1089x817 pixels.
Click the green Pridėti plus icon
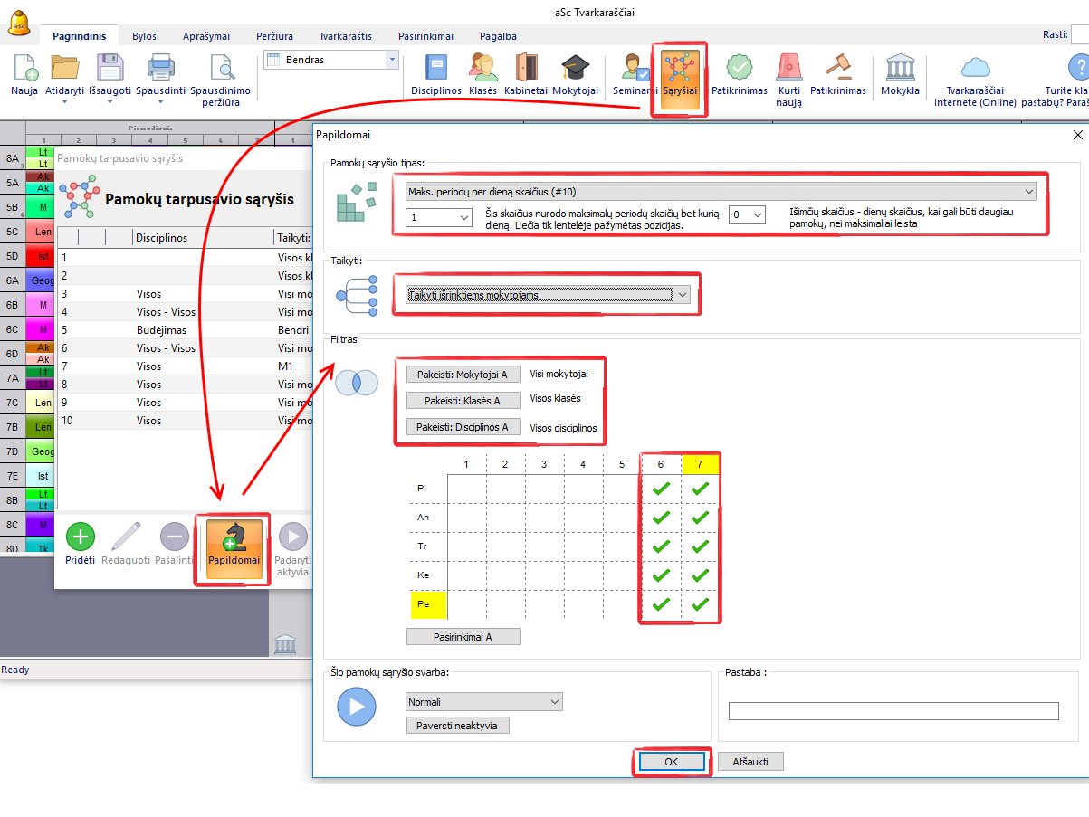(x=81, y=537)
